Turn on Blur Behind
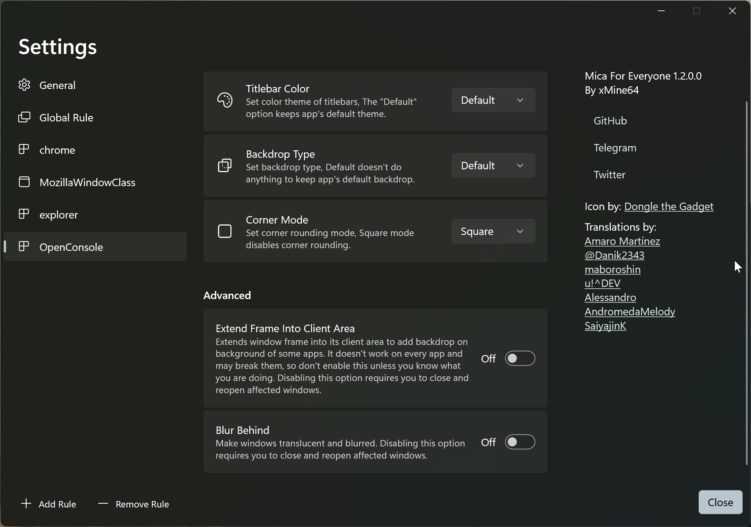Image resolution: width=751 pixels, height=527 pixels. 520,442
